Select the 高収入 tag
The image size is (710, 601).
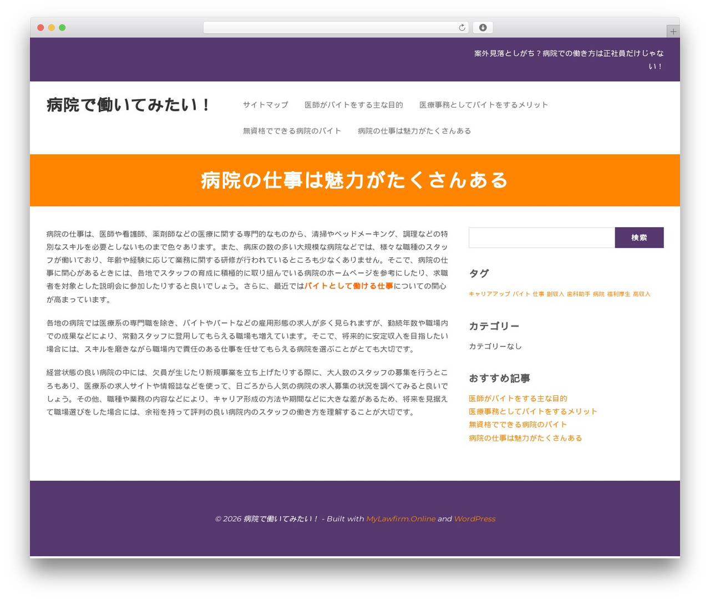pyautogui.click(x=642, y=294)
